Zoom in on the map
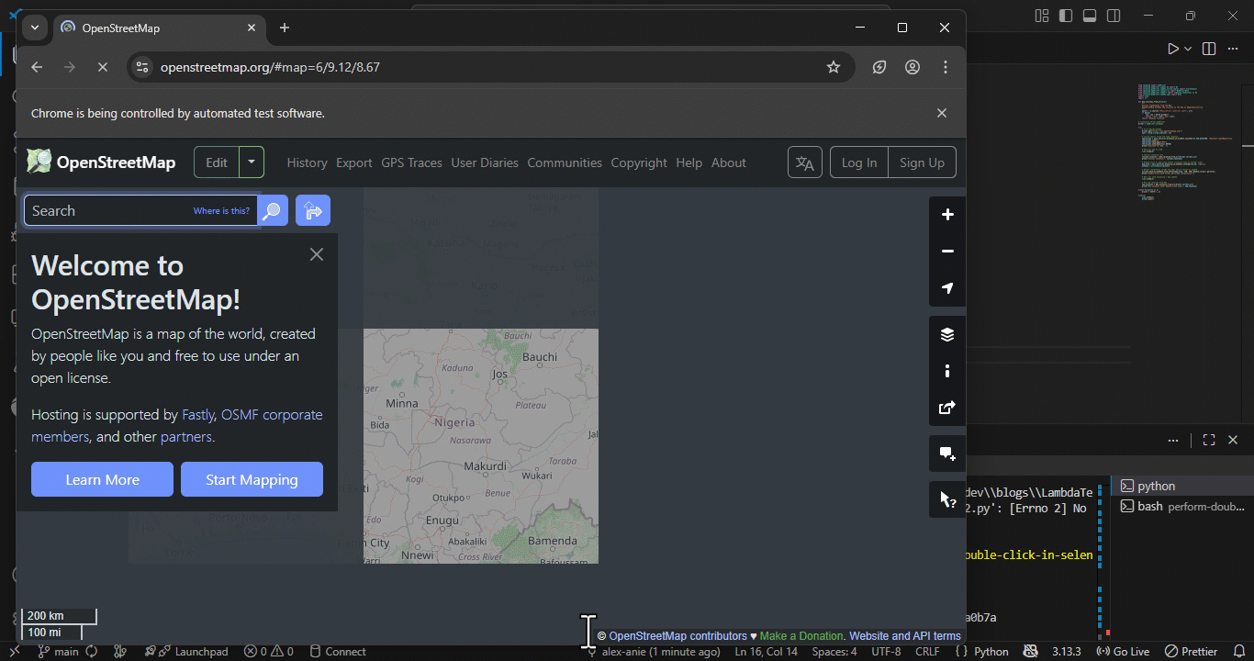1254x661 pixels. point(947,215)
